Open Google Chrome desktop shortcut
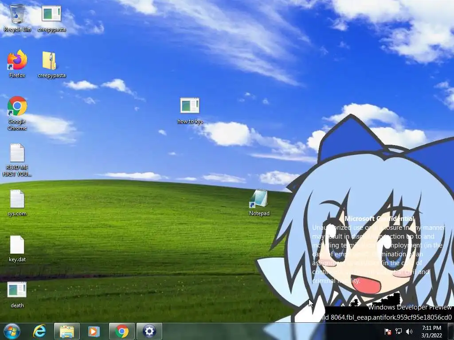 coord(17,113)
